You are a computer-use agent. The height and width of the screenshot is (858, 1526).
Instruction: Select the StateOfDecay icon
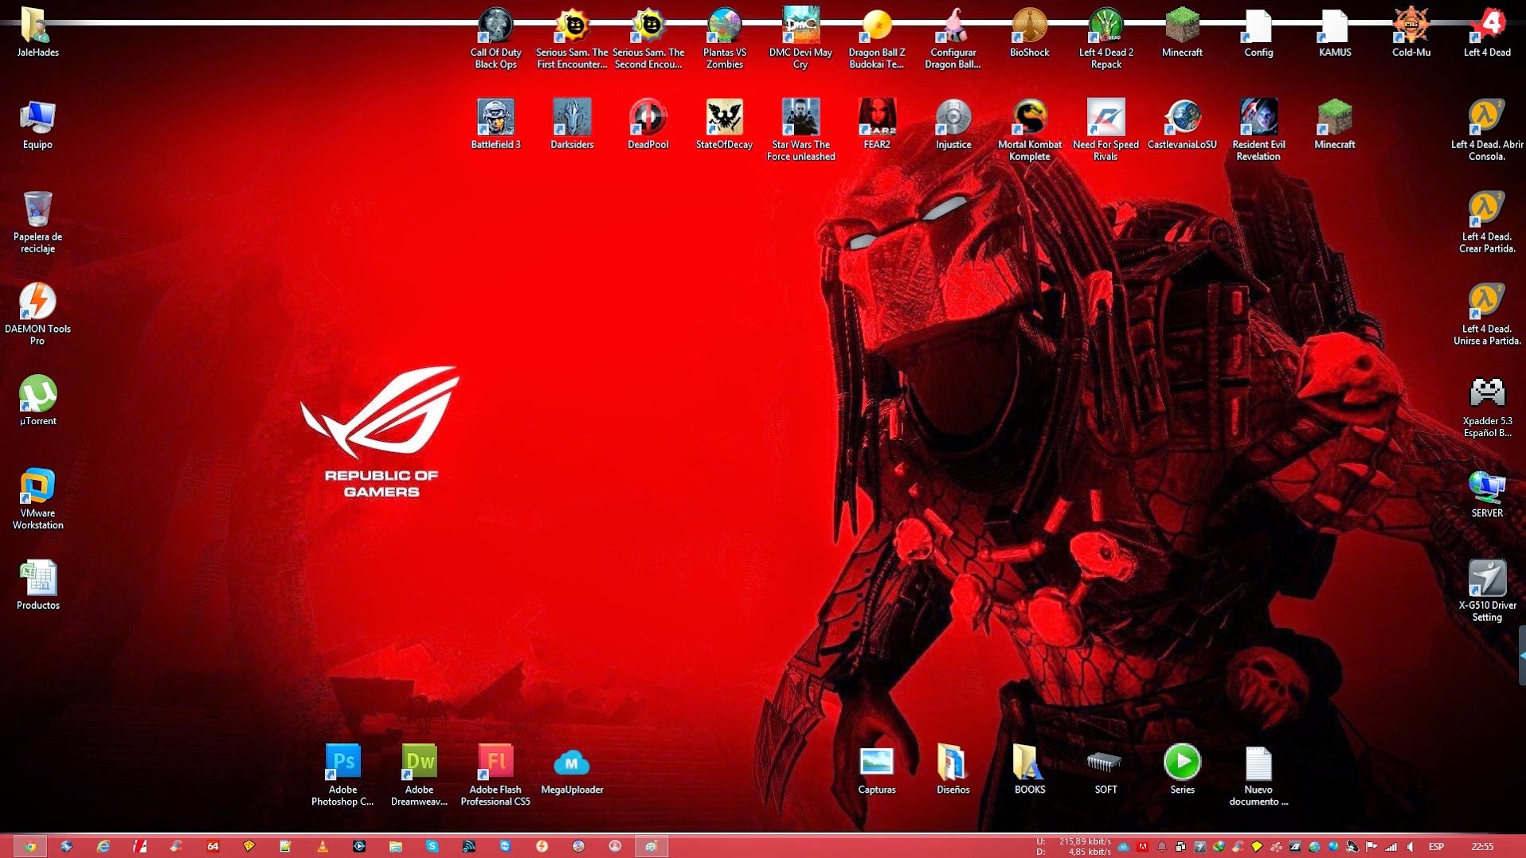pyautogui.click(x=724, y=124)
